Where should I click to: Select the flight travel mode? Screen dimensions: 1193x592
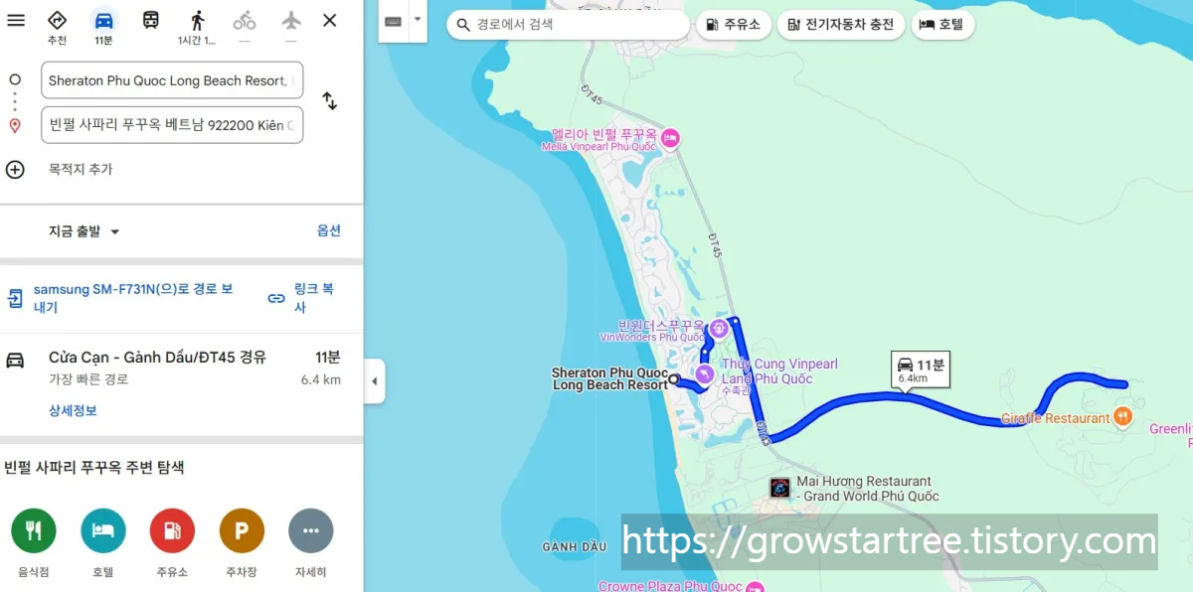click(x=290, y=27)
